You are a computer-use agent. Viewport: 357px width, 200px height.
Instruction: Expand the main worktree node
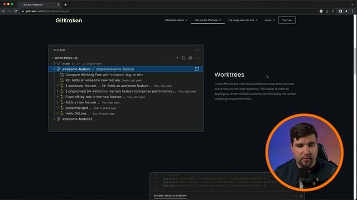pyautogui.click(x=55, y=64)
